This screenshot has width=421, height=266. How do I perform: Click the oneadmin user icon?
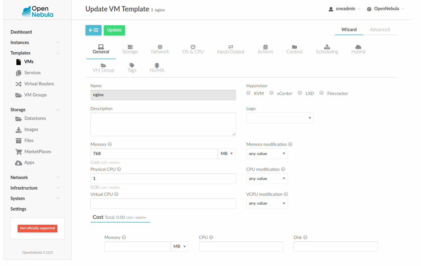click(331, 9)
